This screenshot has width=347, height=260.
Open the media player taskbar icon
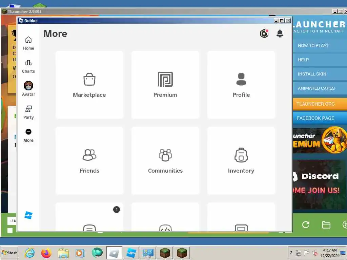coord(80,253)
